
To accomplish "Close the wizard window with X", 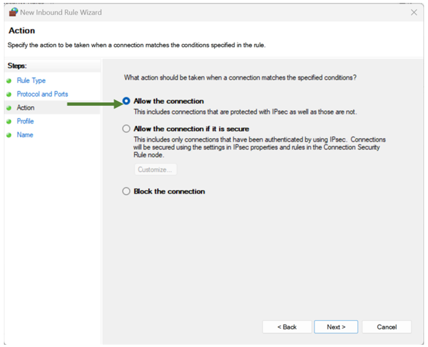I will coord(414,12).
